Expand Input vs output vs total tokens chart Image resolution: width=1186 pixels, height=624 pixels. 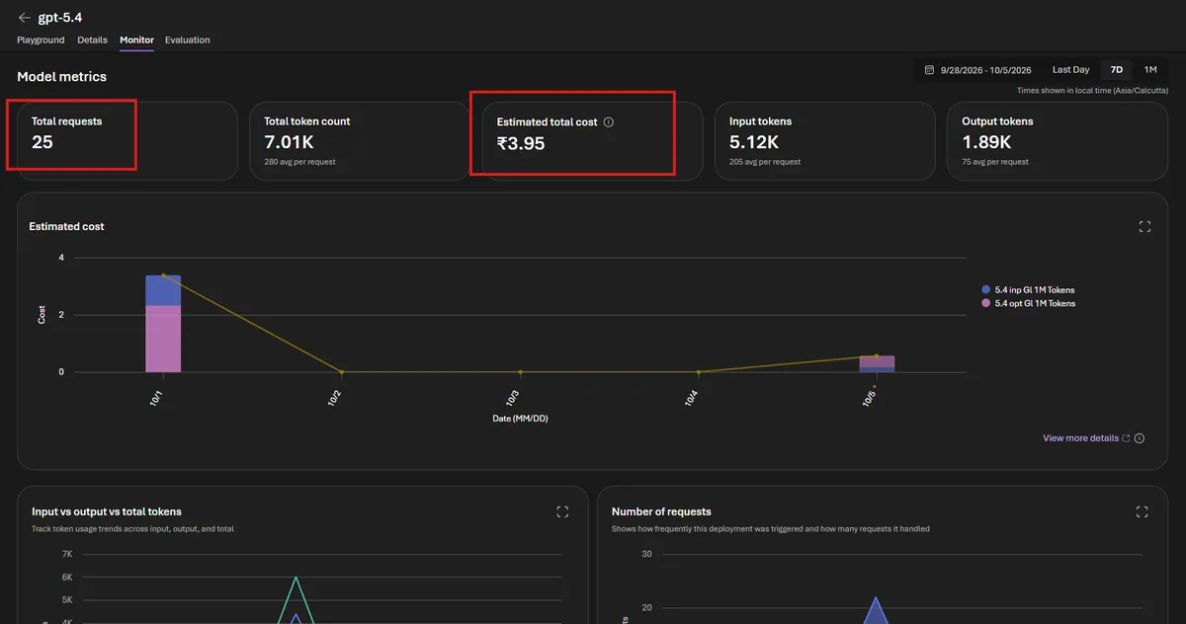pos(562,511)
